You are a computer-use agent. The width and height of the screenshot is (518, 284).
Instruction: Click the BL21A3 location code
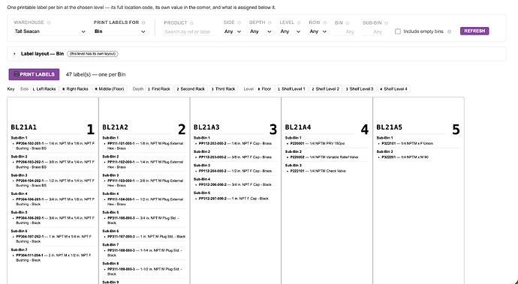pos(206,127)
